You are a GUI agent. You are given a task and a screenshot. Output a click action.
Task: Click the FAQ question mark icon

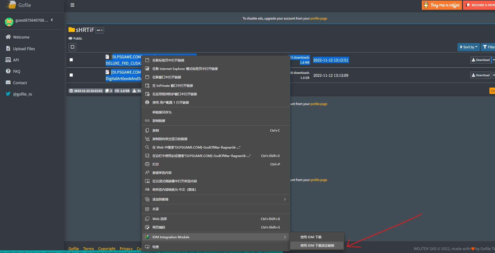[8, 71]
